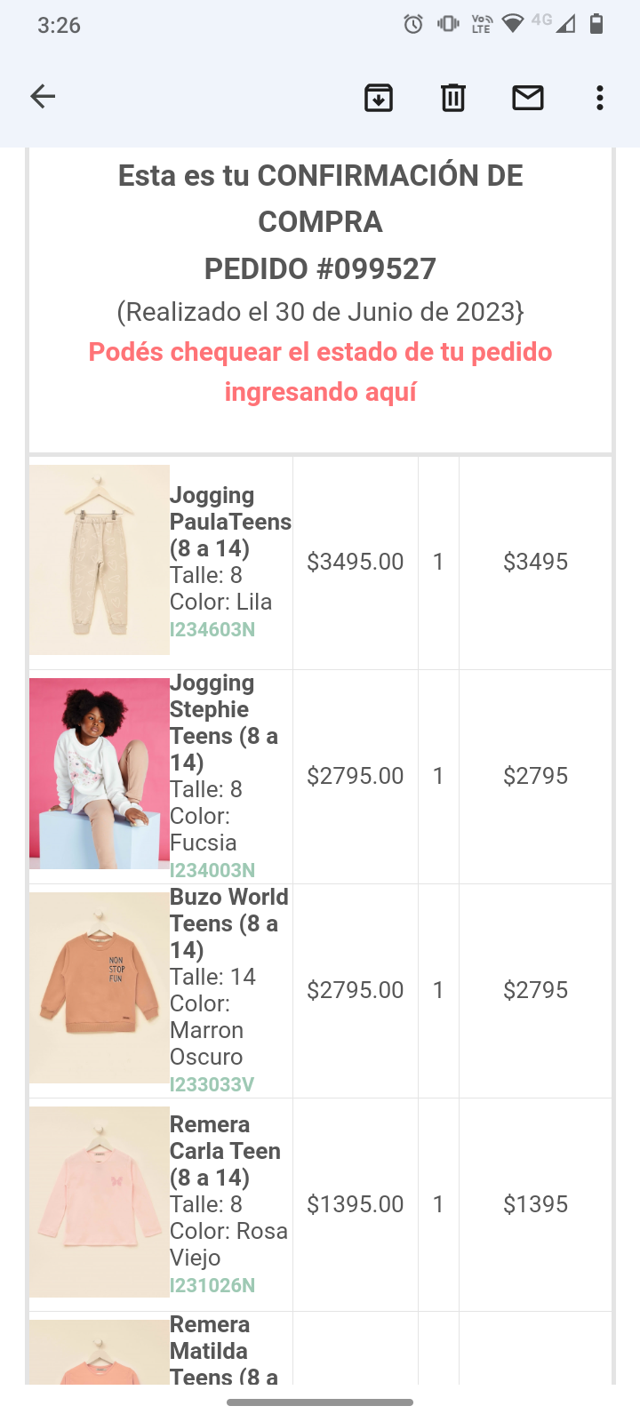The width and height of the screenshot is (640, 1422).
Task: Tap the battery icon in status bar
Action: (596, 24)
